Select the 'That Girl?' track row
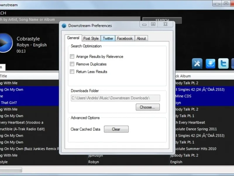 [30, 103]
